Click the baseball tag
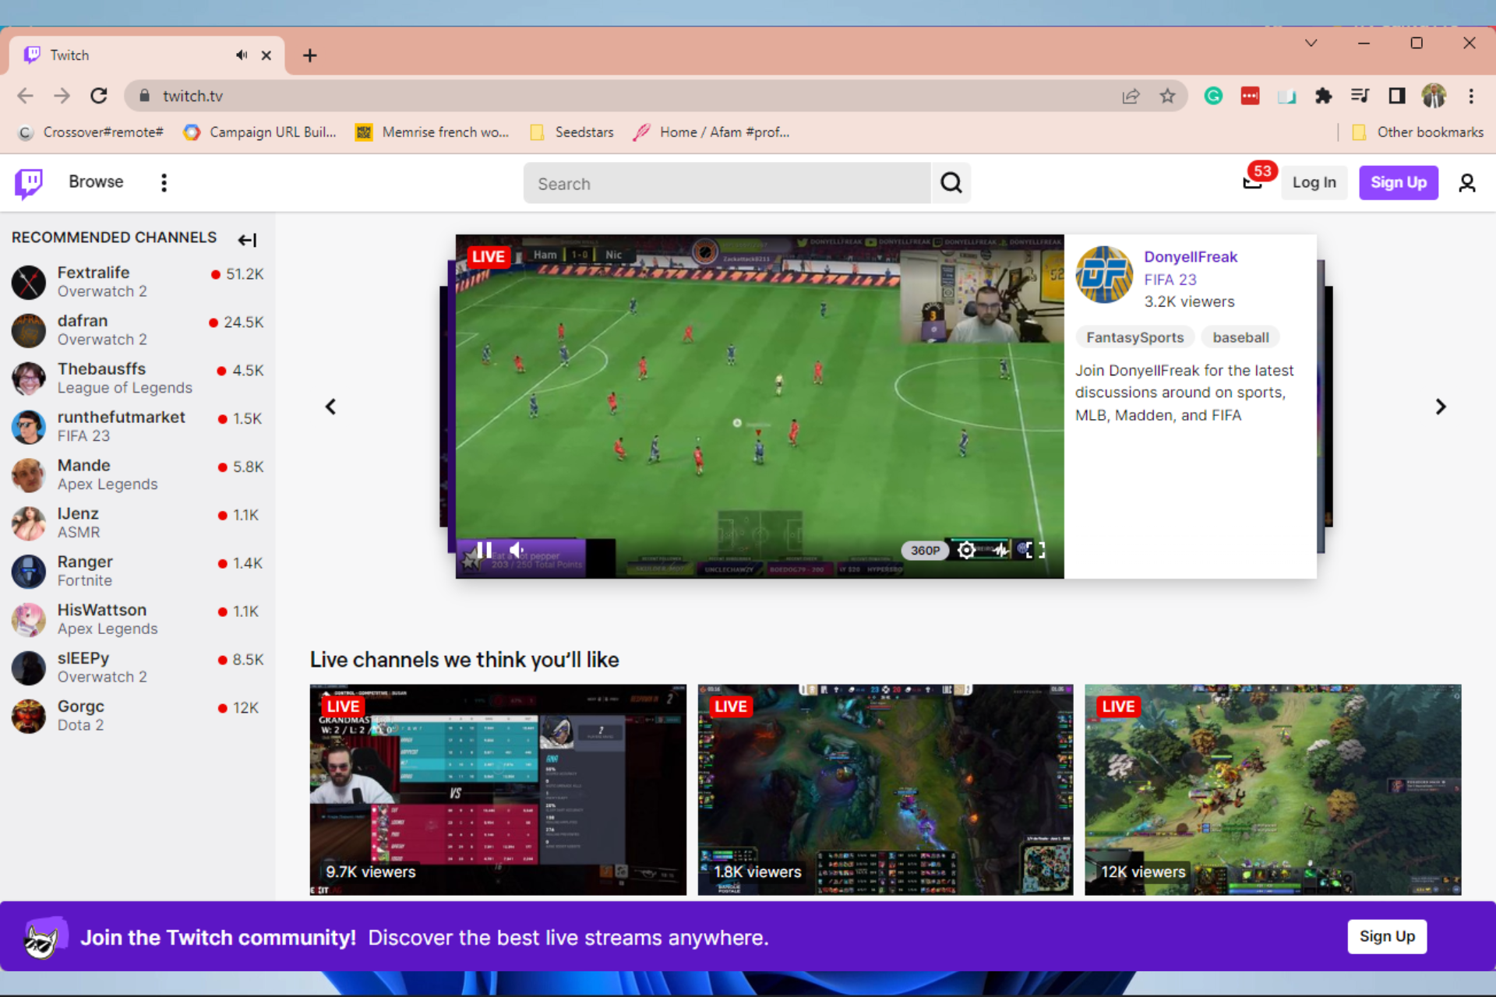Image resolution: width=1496 pixels, height=997 pixels. pyautogui.click(x=1240, y=337)
